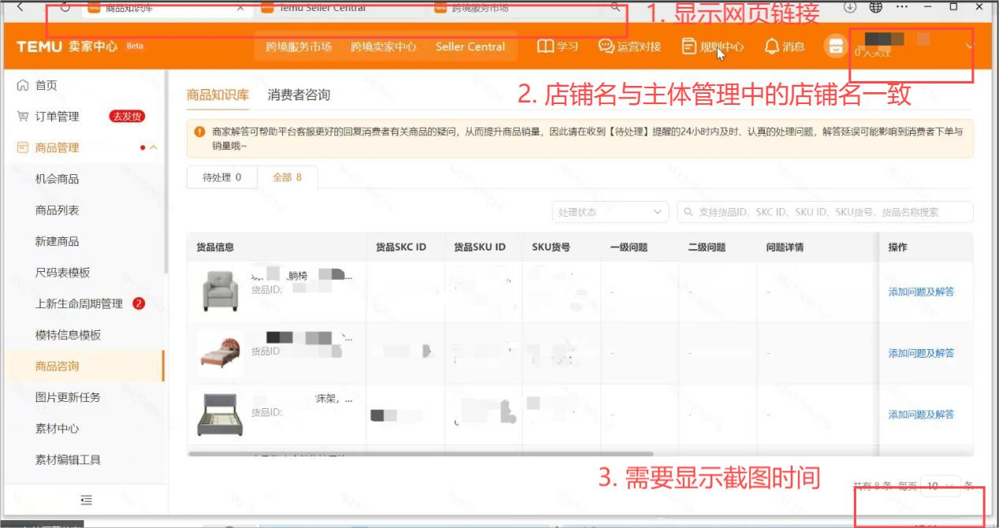The height and width of the screenshot is (528, 999).
Task: Click the 问题详情 column header
Action: click(785, 247)
